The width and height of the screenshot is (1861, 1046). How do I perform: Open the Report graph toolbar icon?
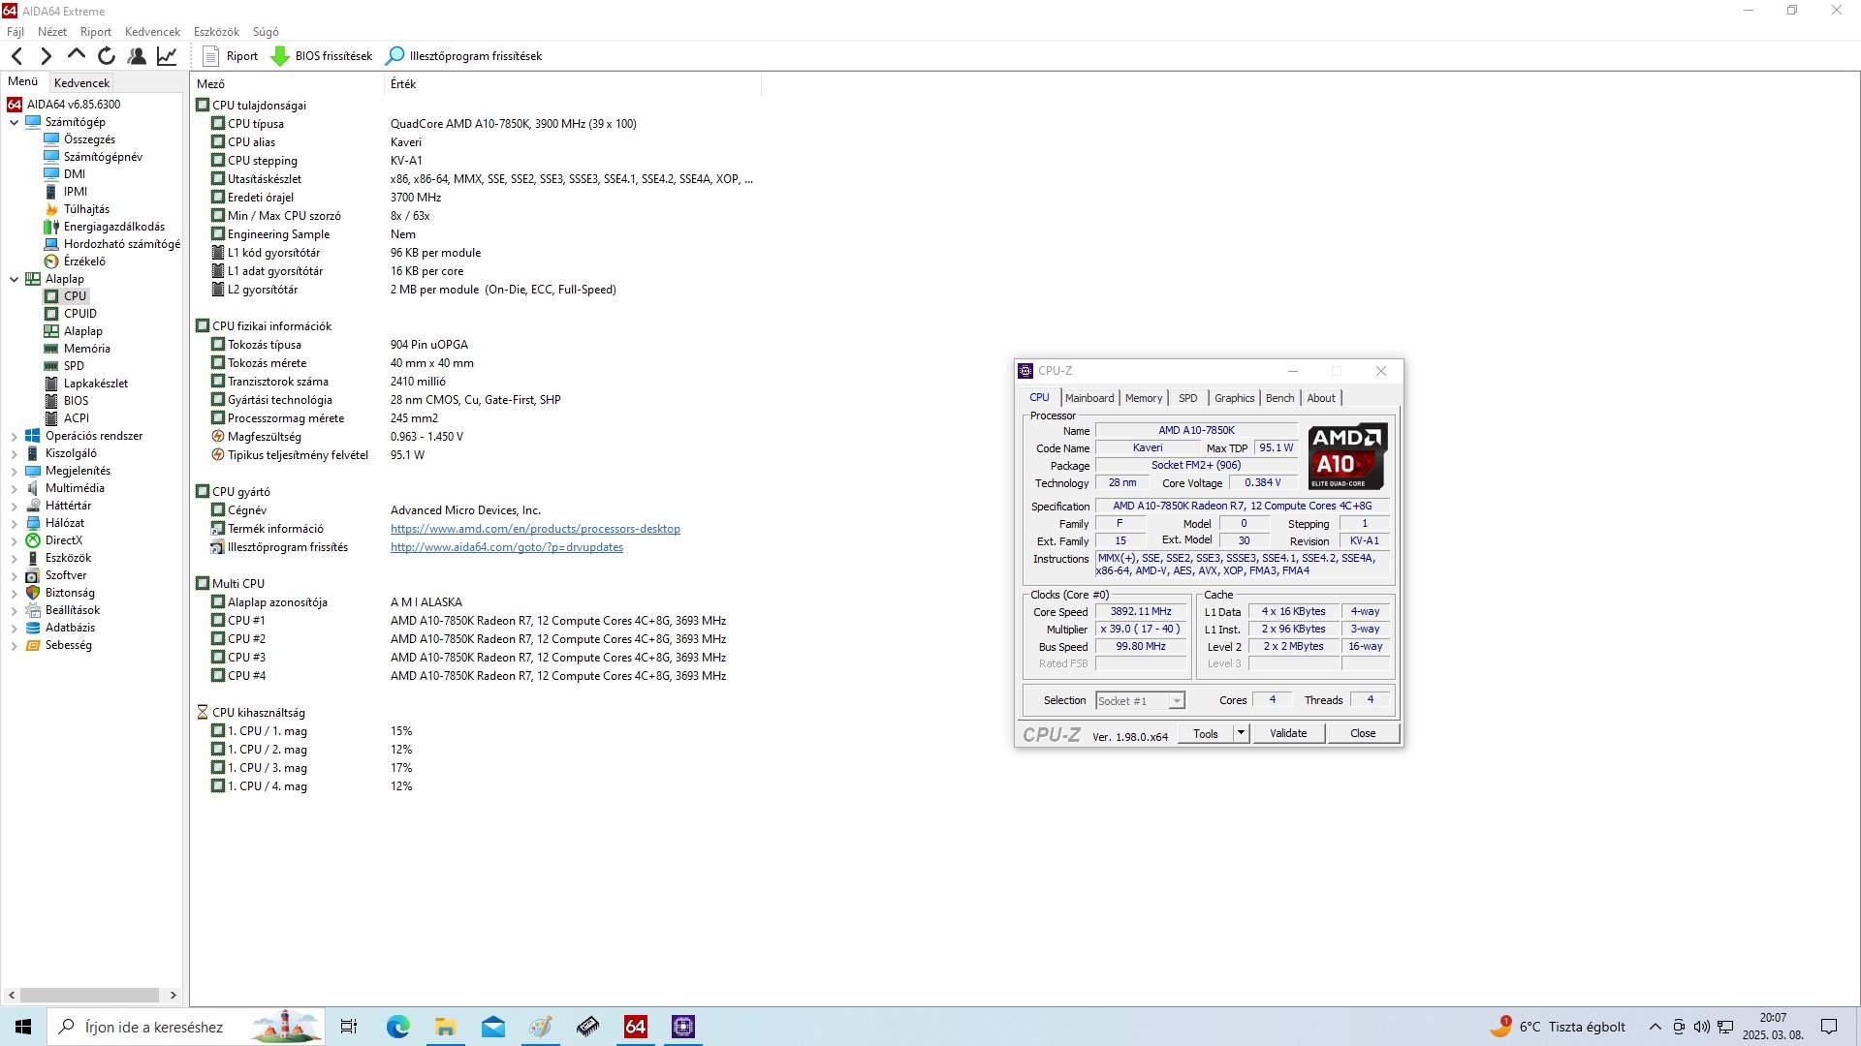[167, 56]
